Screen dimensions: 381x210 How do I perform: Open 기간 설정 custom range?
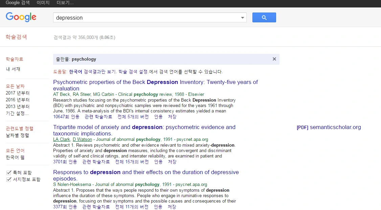pyautogui.click(x=17, y=113)
